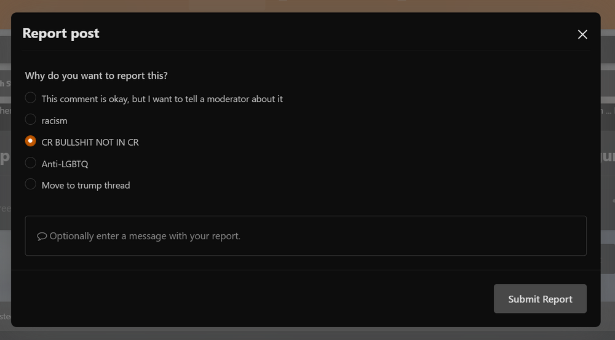Click the 'CR BULLSHIT NOT IN CR' label text

90,143
